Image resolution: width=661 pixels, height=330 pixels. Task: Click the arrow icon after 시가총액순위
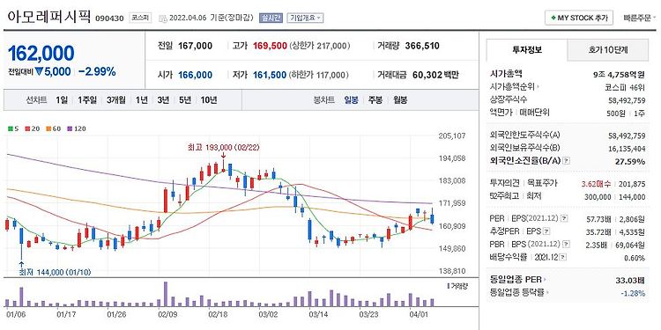pos(538,87)
